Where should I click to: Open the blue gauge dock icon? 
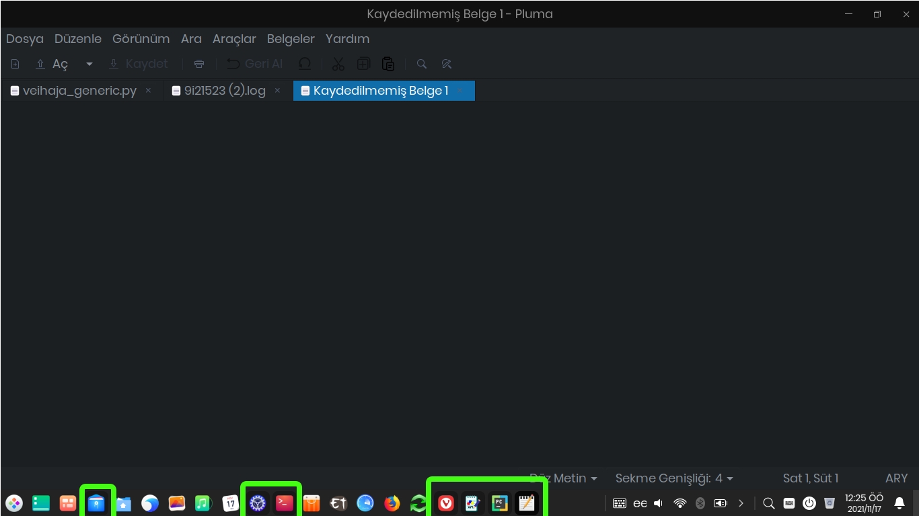point(365,503)
